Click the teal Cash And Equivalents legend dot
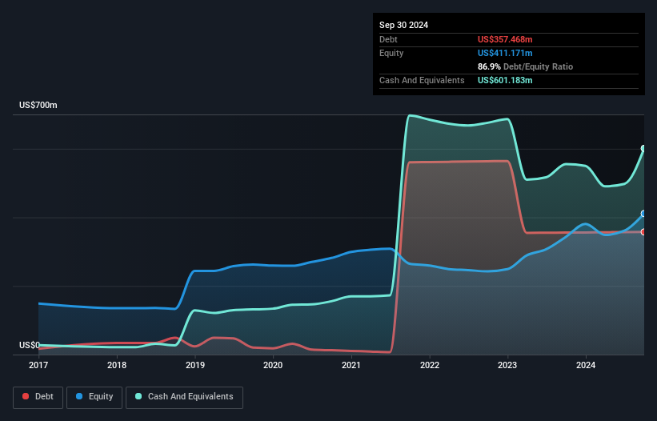This screenshot has height=421, width=657. 138,396
